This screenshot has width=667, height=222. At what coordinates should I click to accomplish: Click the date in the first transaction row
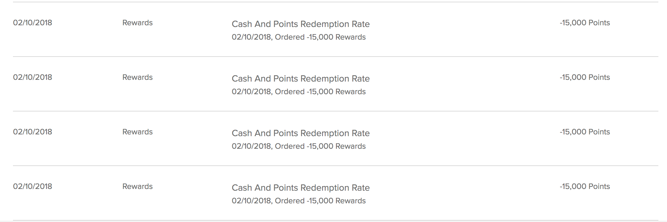[x=33, y=23]
